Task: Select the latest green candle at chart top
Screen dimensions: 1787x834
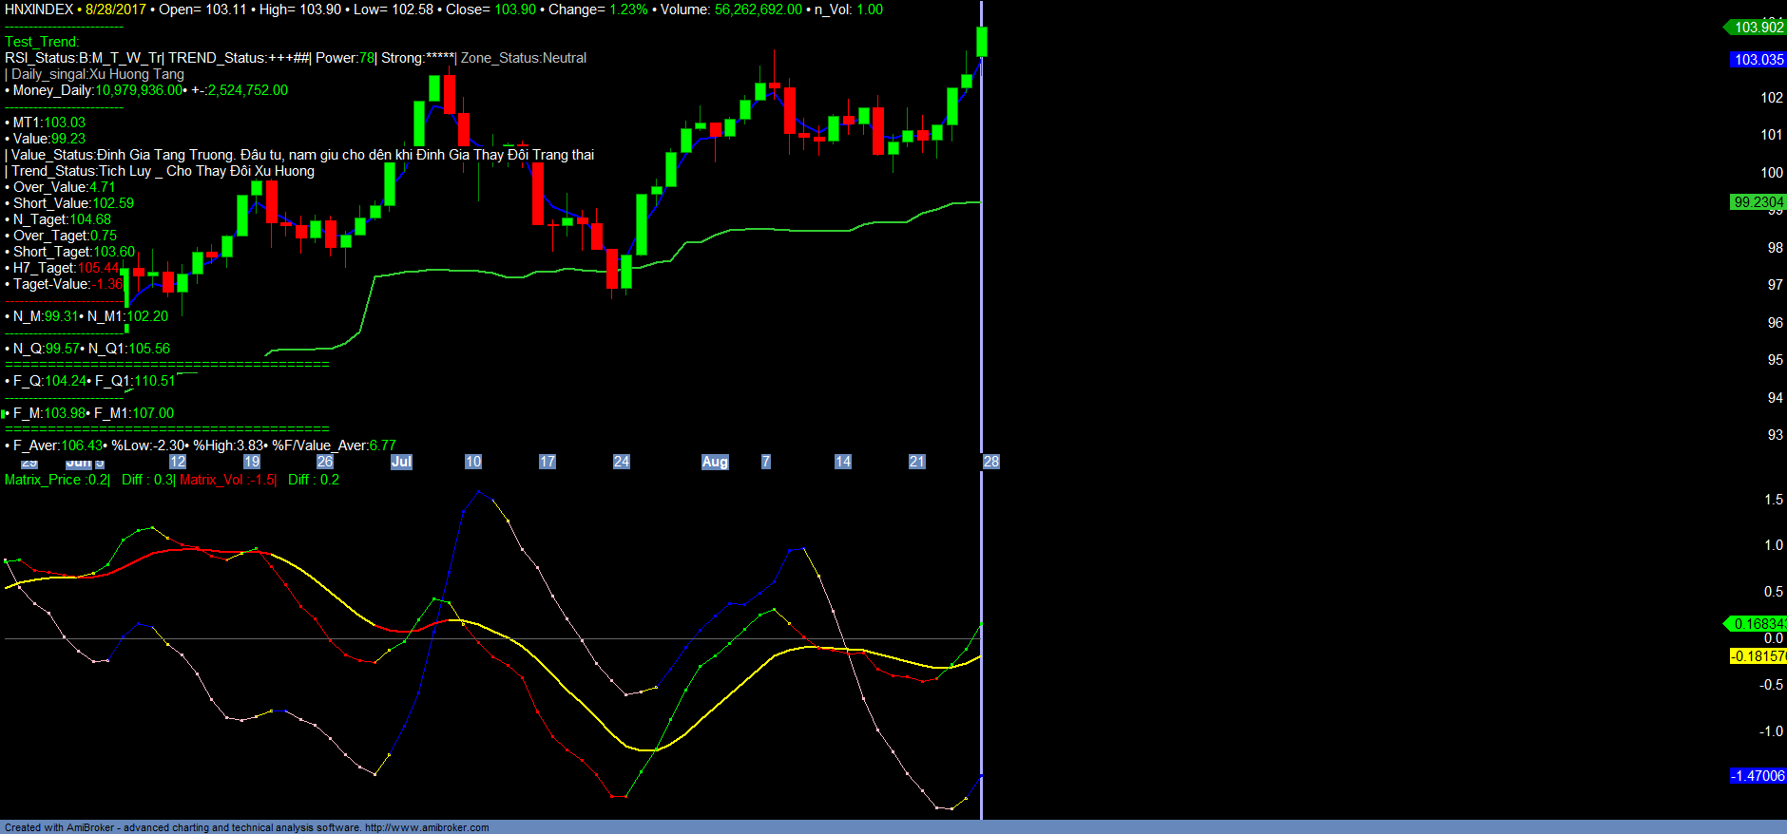Action: pos(982,42)
